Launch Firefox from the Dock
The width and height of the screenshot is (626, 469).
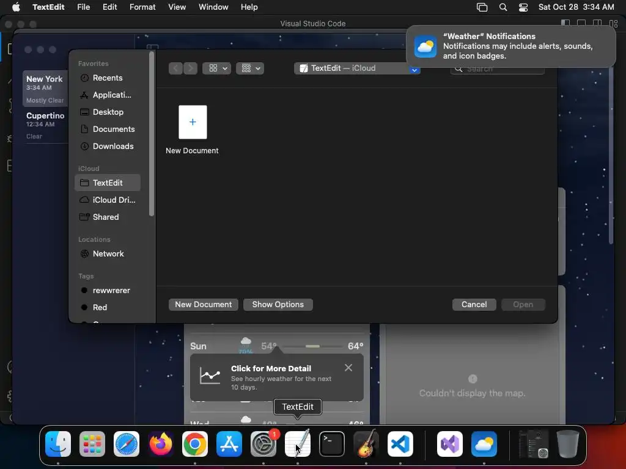coord(161,444)
